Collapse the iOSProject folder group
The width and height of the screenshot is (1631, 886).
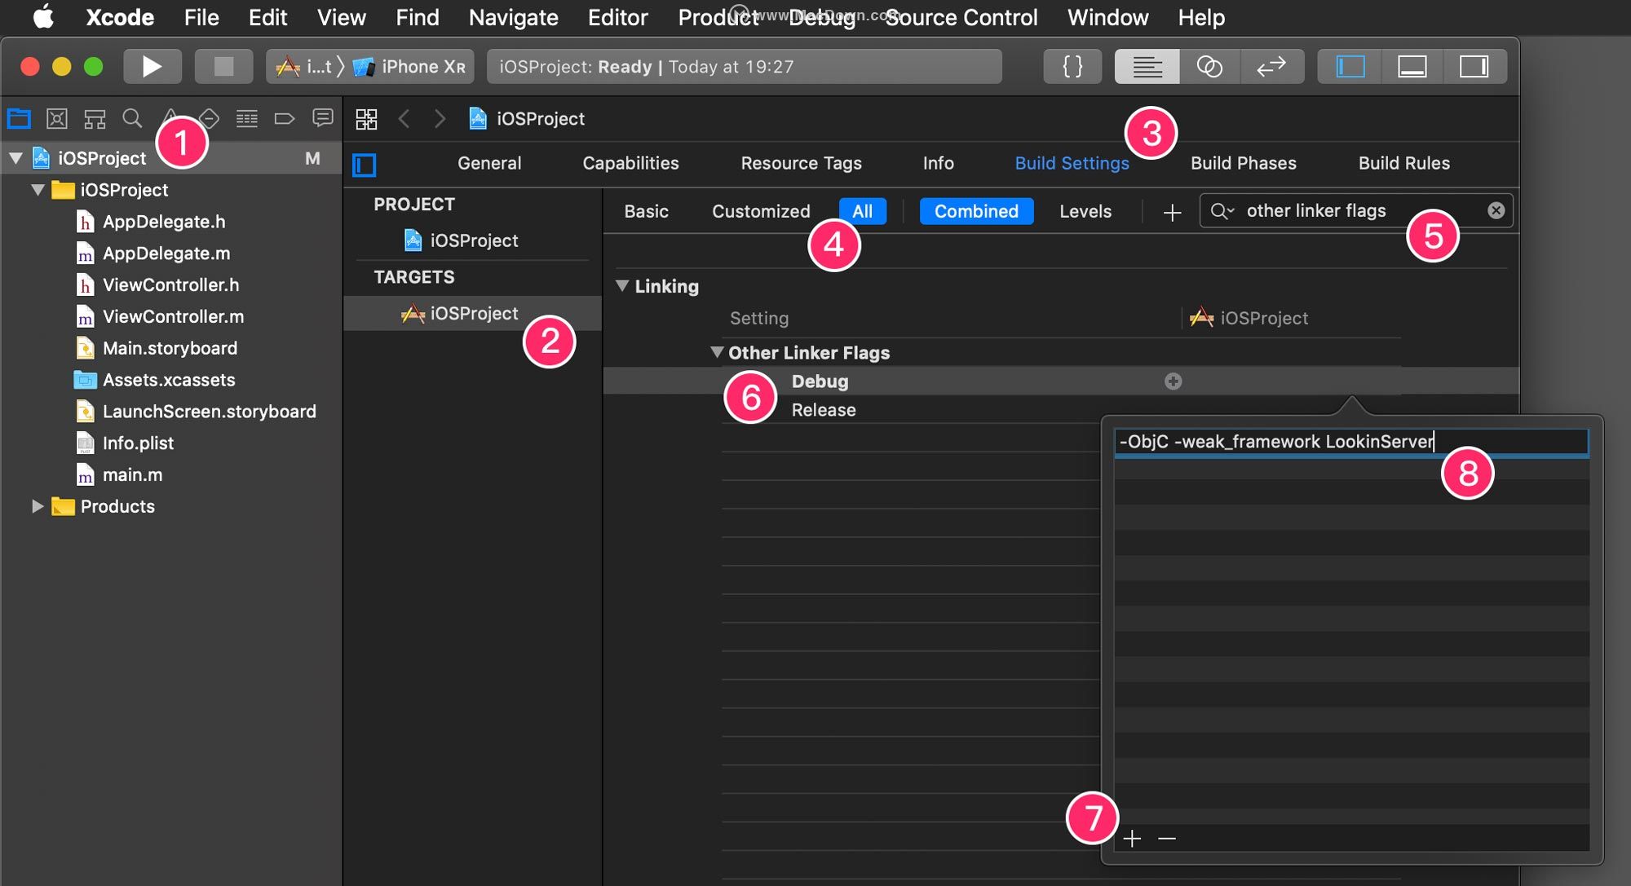pos(38,190)
